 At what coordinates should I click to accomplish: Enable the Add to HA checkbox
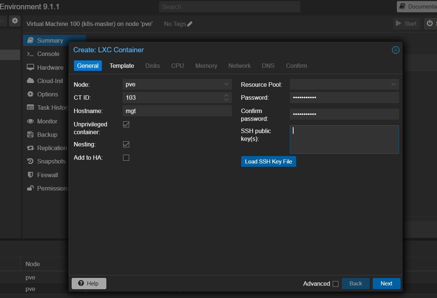(x=126, y=158)
